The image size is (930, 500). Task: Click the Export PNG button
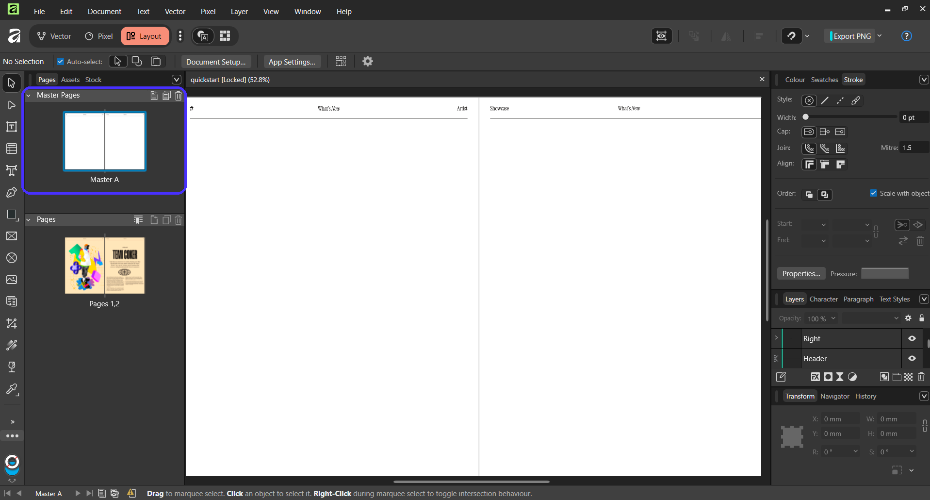point(850,36)
